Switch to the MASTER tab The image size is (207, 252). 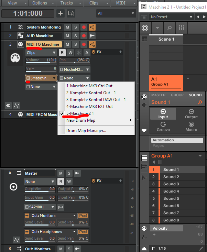pos(158,95)
